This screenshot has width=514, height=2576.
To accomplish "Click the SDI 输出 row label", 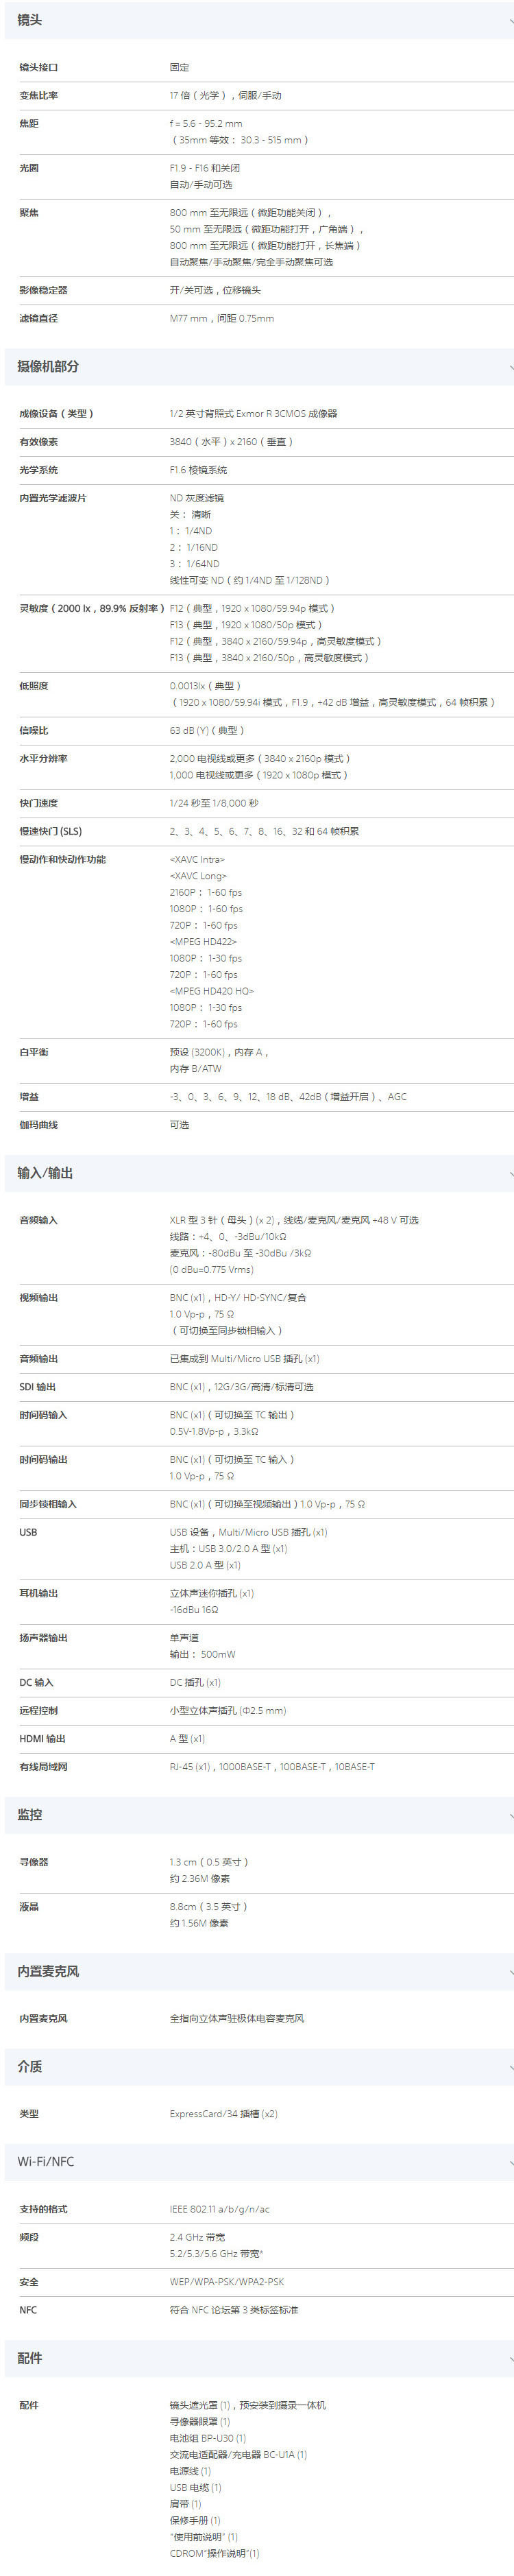I will pos(38,1387).
